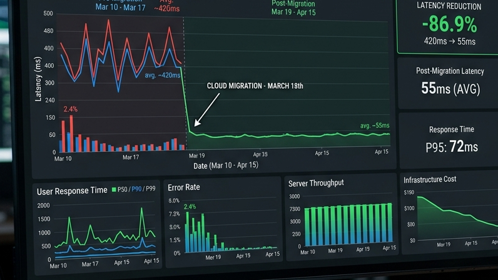Click the '420ms → 55ms' text
This screenshot has width=498, height=280.
pos(449,41)
